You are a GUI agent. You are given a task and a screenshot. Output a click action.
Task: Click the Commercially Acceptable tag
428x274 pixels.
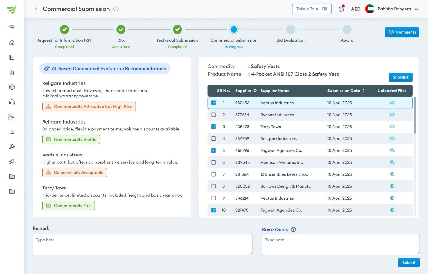pos(75,172)
